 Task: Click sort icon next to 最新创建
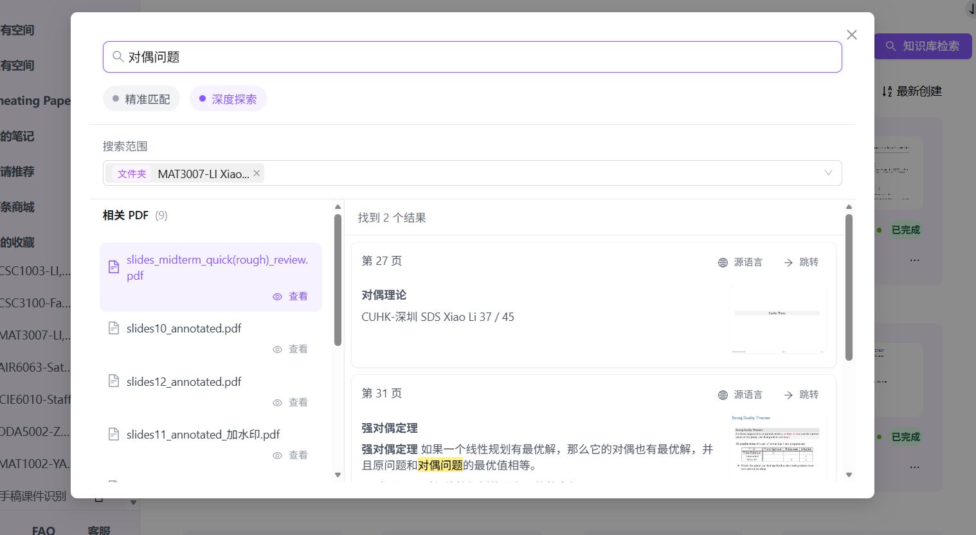pyautogui.click(x=887, y=91)
